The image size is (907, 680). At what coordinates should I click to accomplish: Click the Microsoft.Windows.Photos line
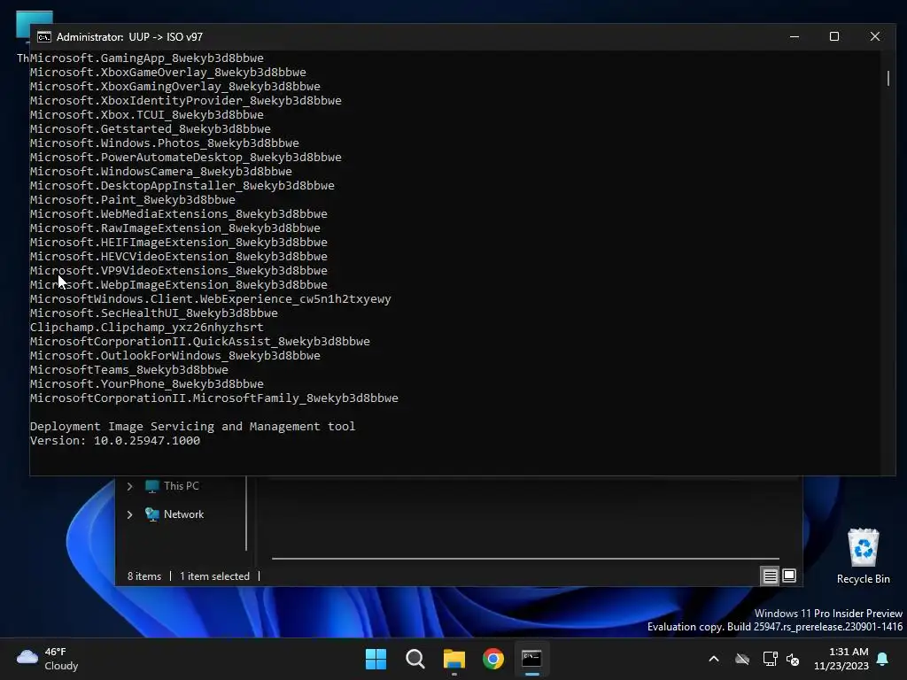pyautogui.click(x=165, y=143)
